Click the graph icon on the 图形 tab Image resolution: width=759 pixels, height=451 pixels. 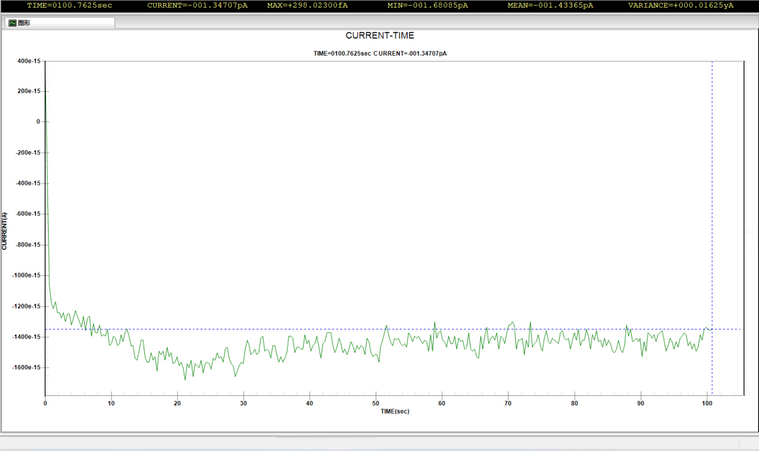12,23
